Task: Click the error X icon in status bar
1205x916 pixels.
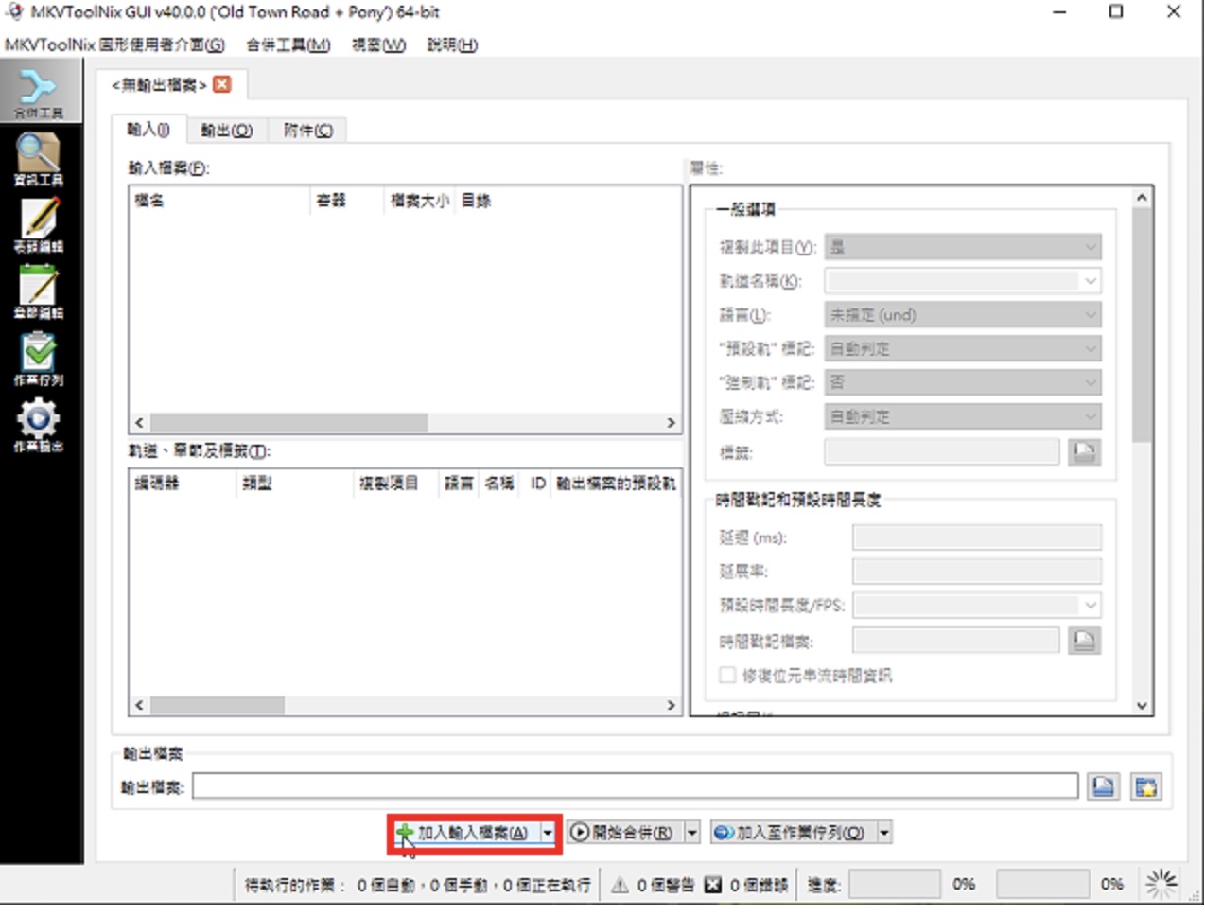Action: [x=712, y=885]
